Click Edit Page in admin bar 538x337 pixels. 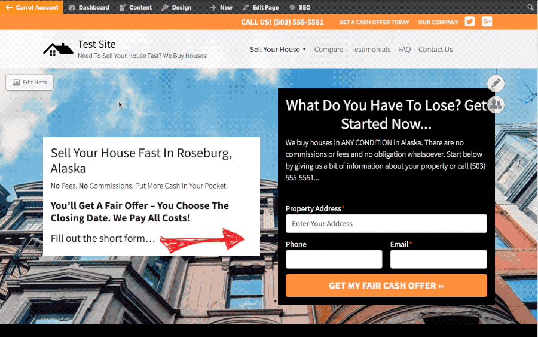pos(261,7)
